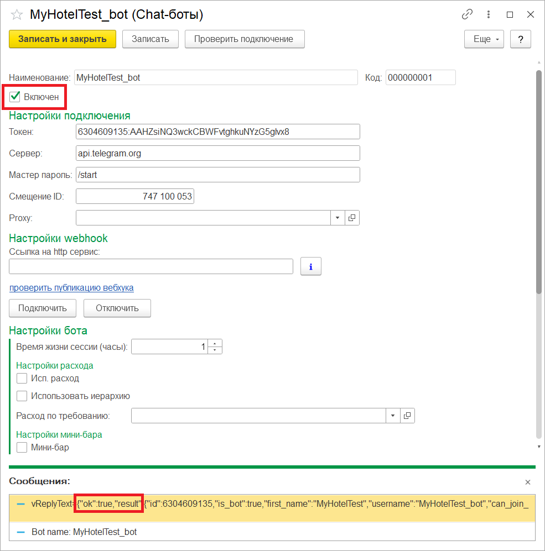The height and width of the screenshot is (551, 545).
Task: Click the Расход по требованию input field
Action: point(258,416)
